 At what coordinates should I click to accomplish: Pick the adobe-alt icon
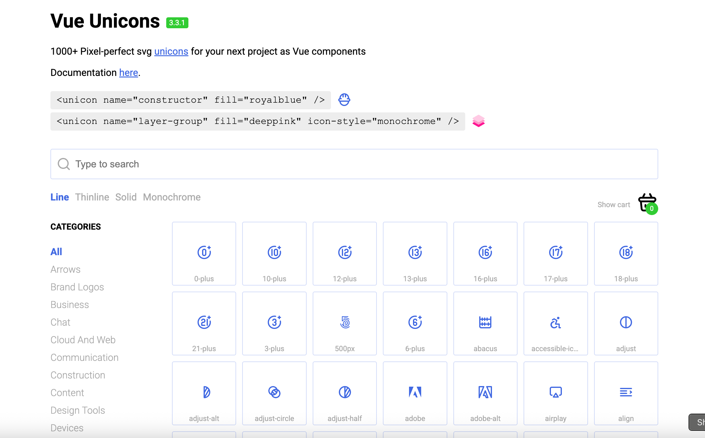pyautogui.click(x=485, y=393)
